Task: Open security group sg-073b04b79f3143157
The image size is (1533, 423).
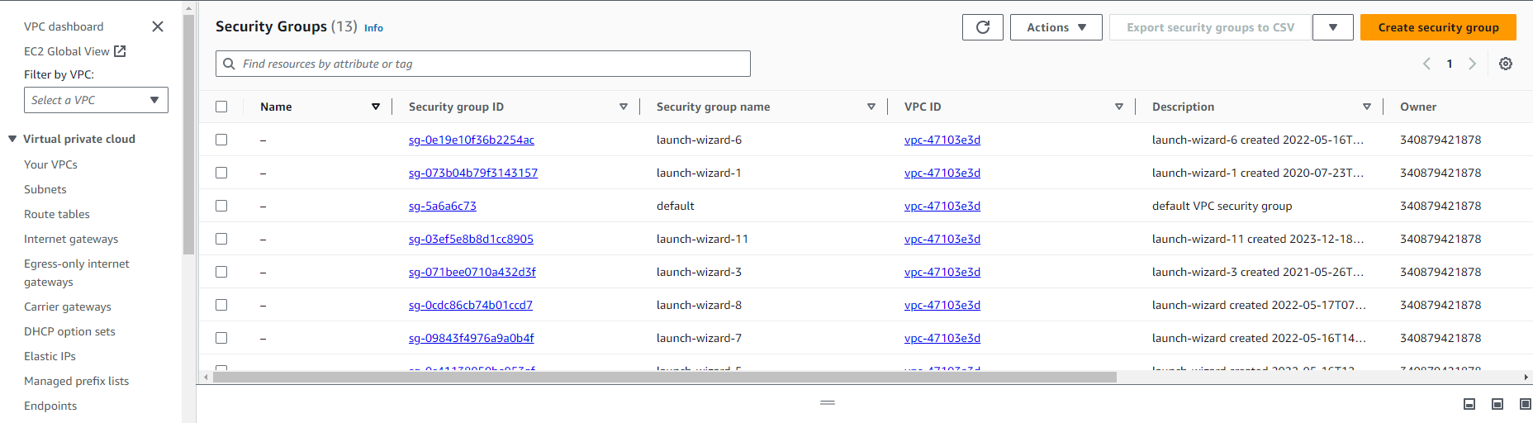Action: [x=473, y=173]
